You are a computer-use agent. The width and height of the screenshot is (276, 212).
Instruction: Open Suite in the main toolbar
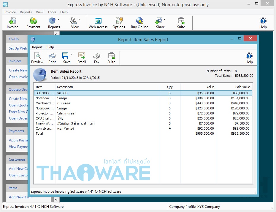pyautogui.click(x=181, y=23)
